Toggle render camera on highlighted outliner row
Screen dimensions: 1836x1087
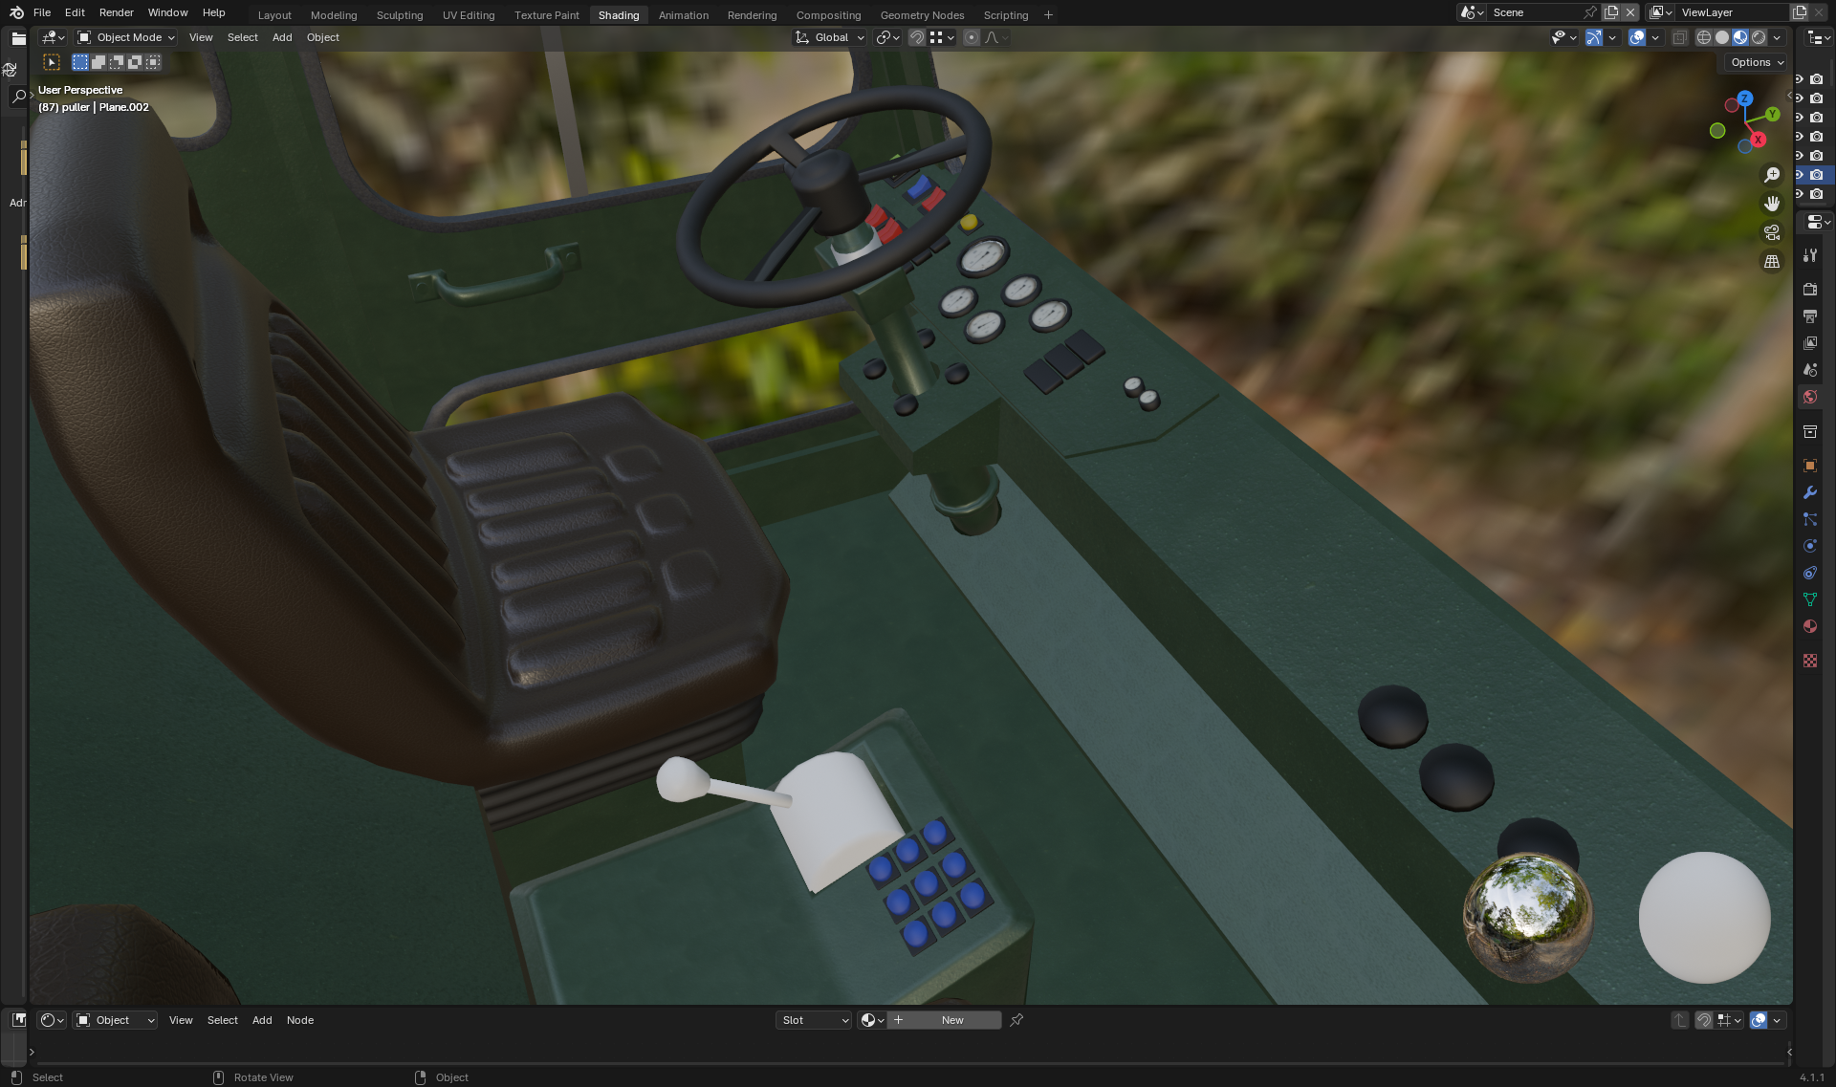[1817, 175]
